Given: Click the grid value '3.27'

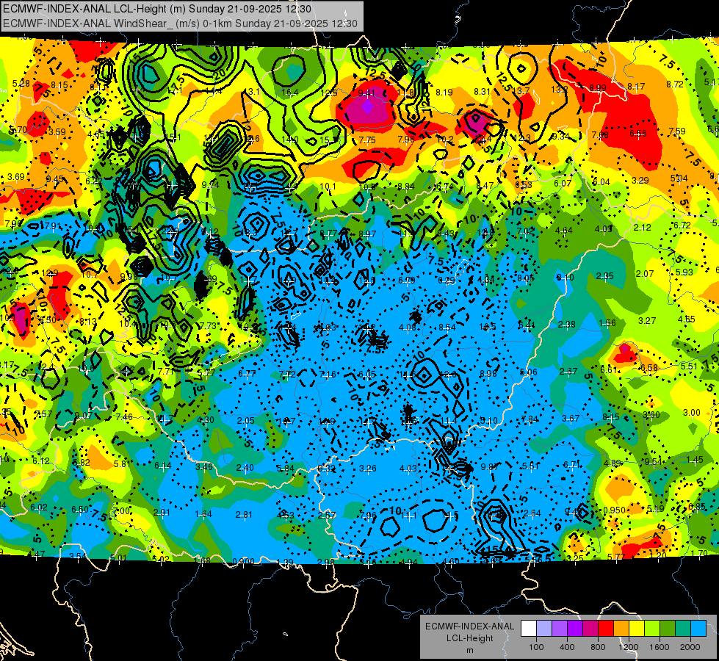Looking at the screenshot, I should click(x=647, y=320).
